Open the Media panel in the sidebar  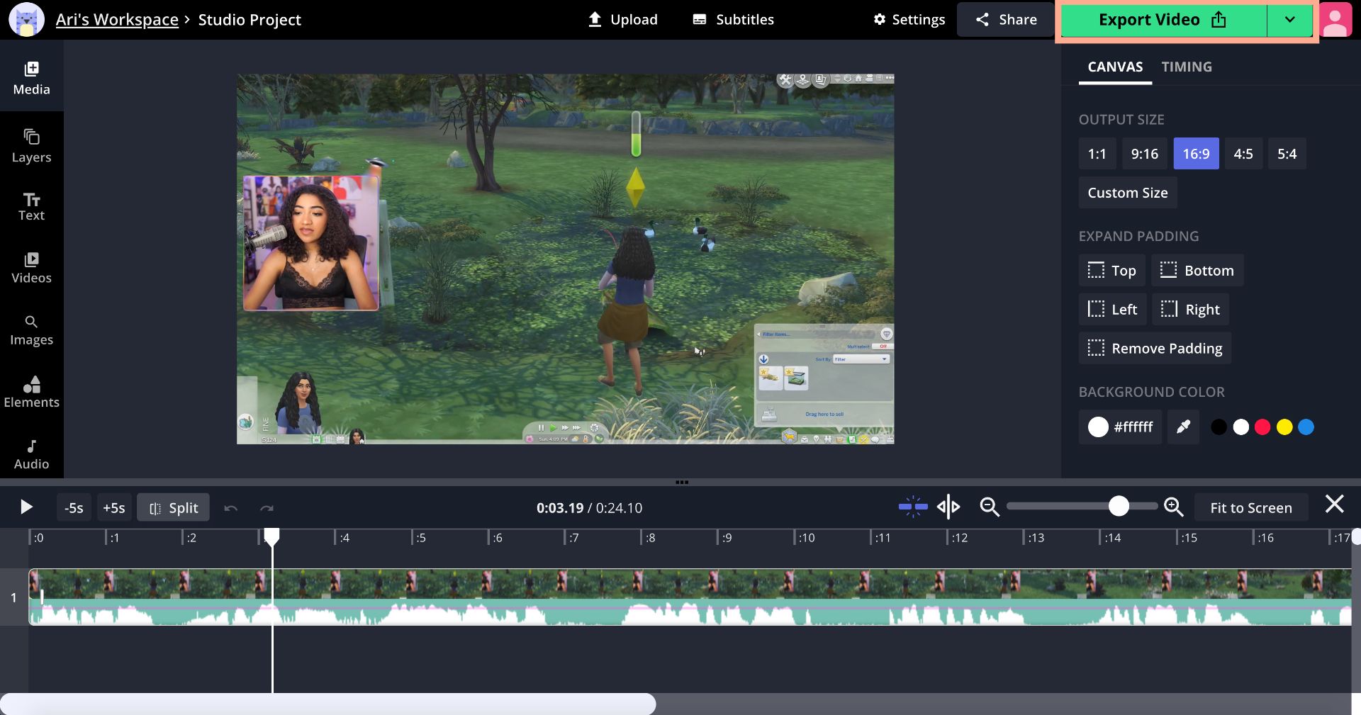pos(31,78)
